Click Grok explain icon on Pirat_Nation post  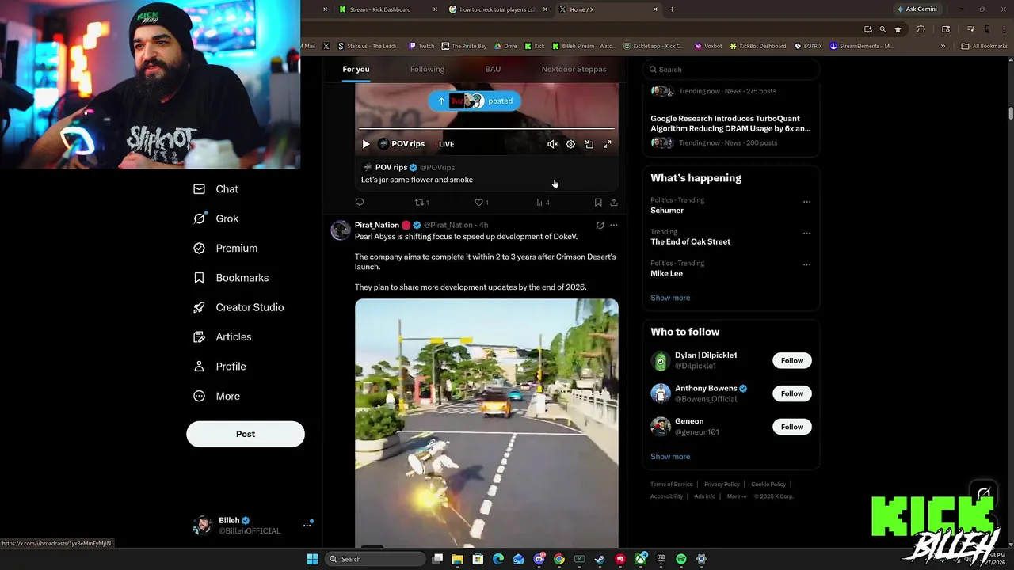click(600, 226)
